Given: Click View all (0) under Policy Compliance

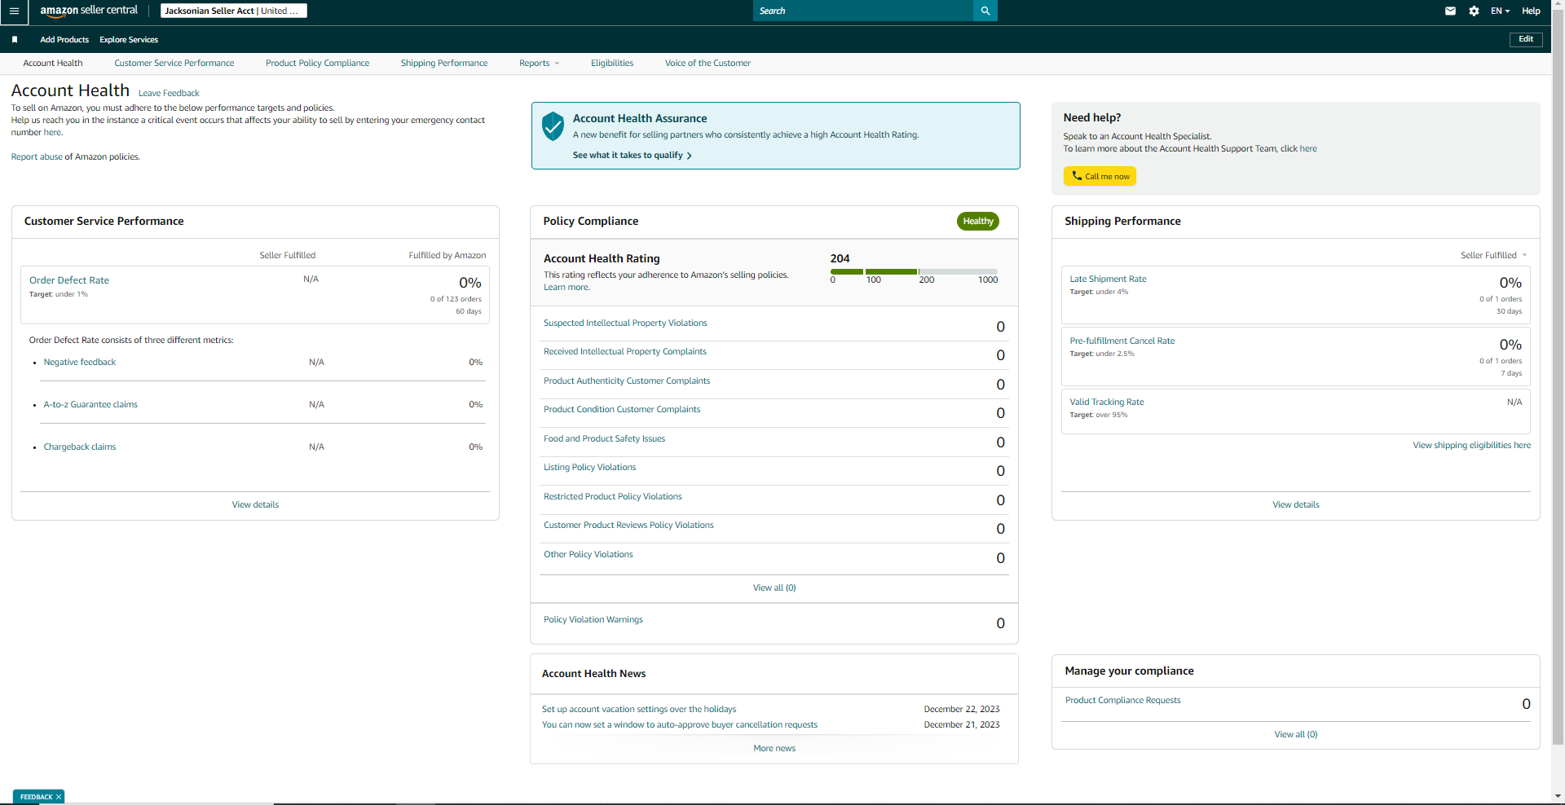Looking at the screenshot, I should tap(774, 587).
